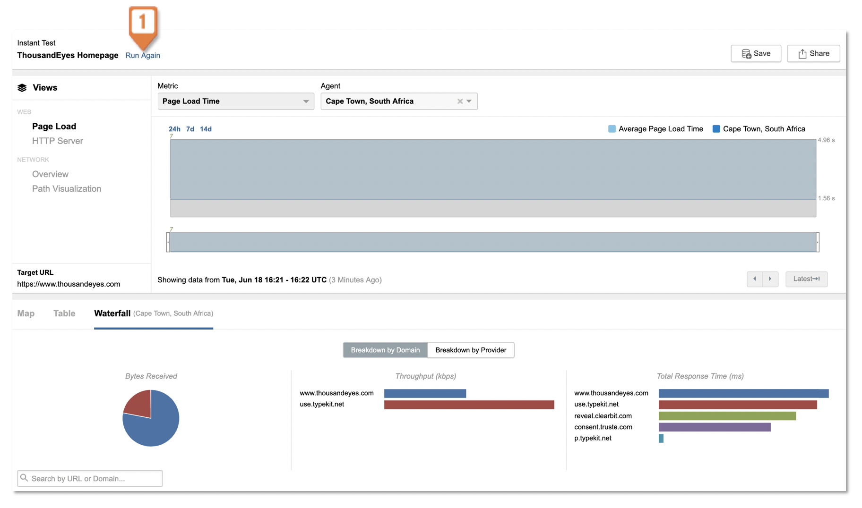
Task: Open the Path Visualization view
Action: [x=67, y=188]
